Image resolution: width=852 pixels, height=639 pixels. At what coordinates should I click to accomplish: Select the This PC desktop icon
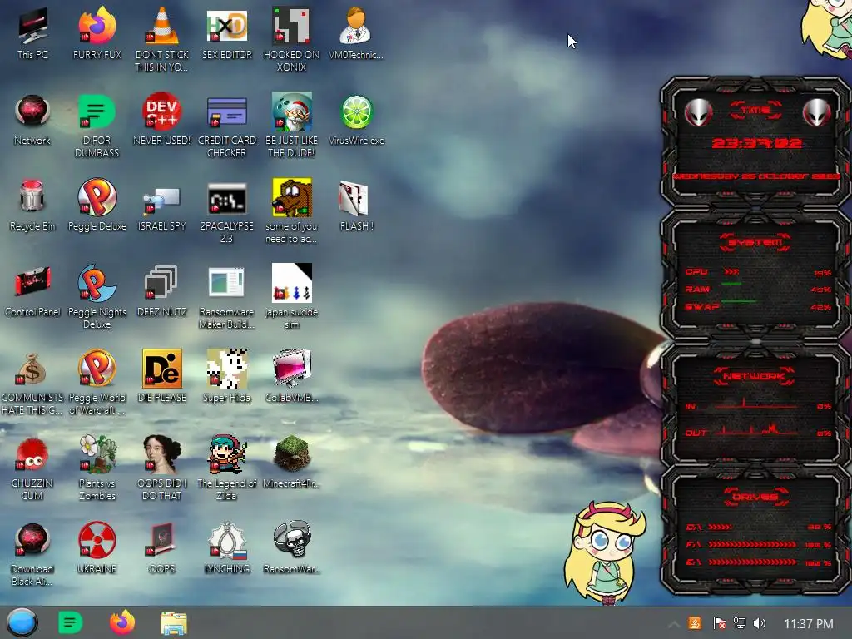32,33
